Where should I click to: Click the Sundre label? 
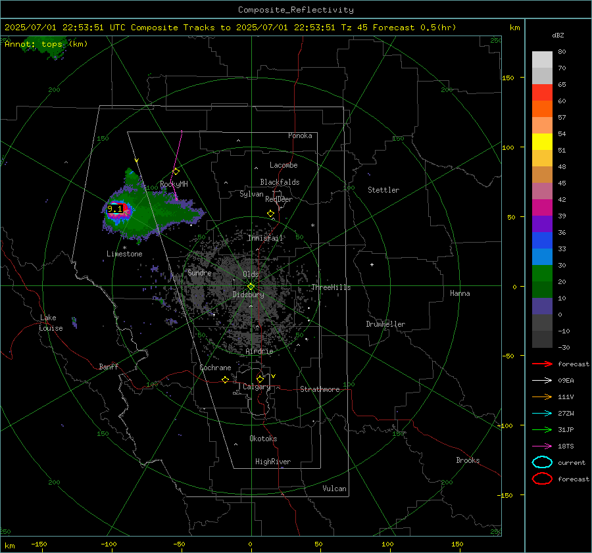199,272
